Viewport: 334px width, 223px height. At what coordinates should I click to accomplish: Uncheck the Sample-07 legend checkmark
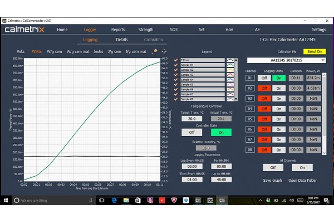click(176, 94)
